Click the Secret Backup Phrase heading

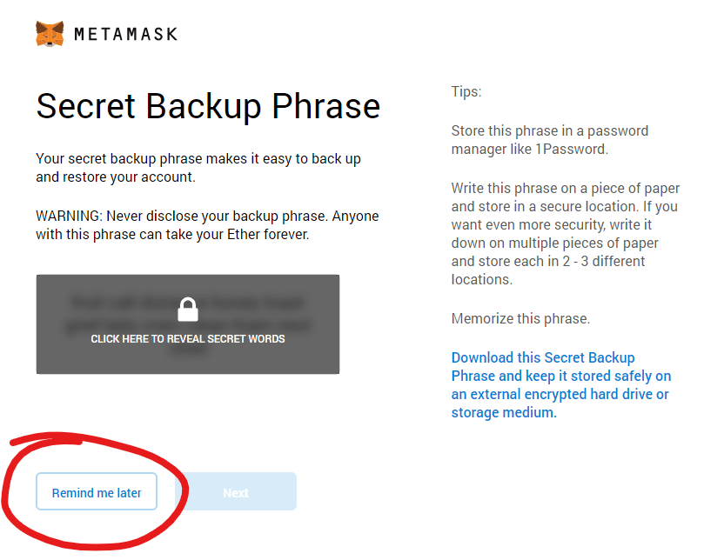(x=208, y=107)
